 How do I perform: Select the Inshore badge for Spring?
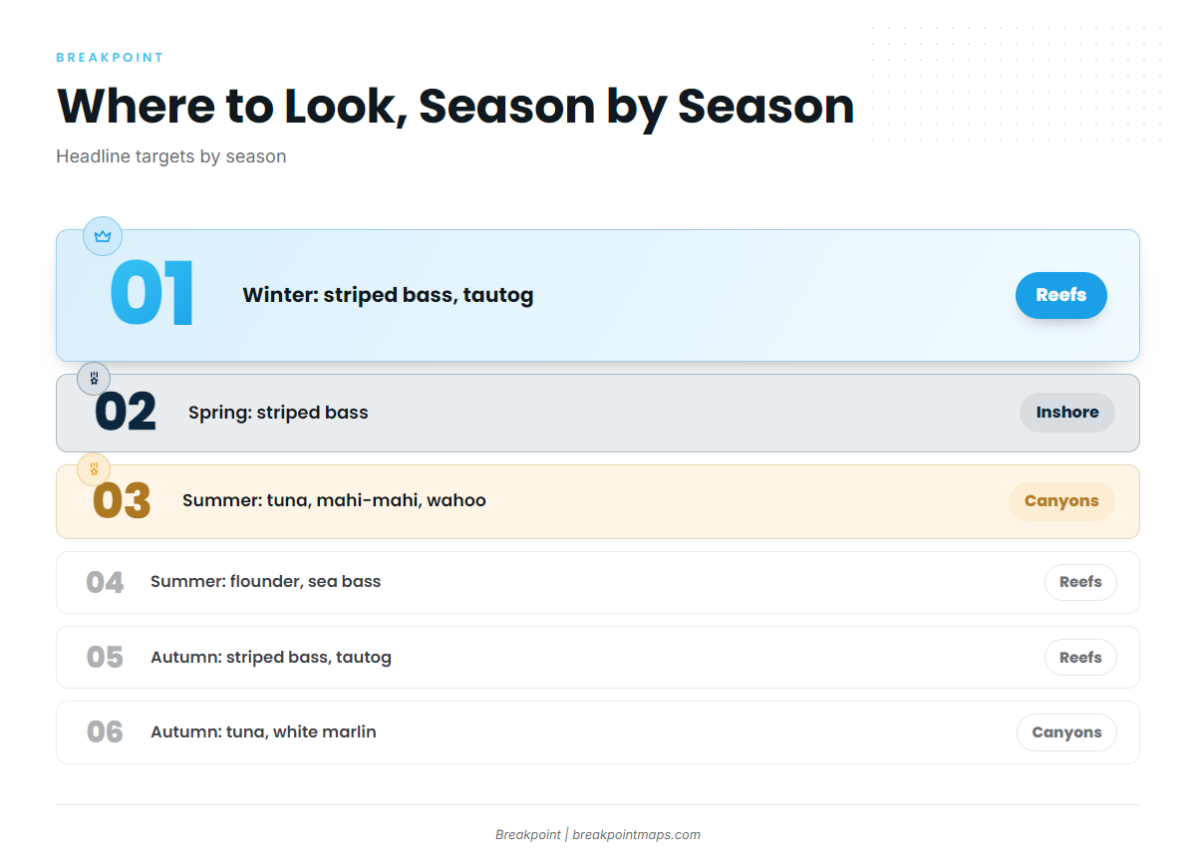(1067, 413)
